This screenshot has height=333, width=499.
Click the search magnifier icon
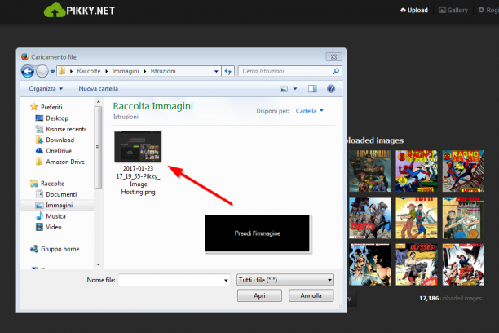click(x=336, y=71)
